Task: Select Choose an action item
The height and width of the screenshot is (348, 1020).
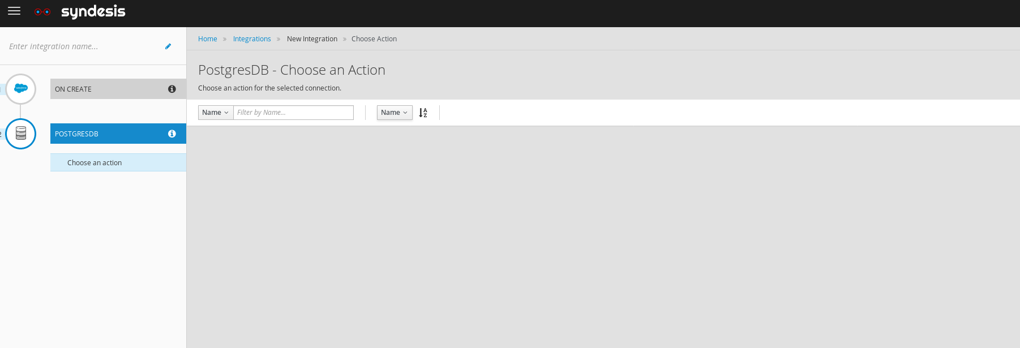Action: coord(118,162)
